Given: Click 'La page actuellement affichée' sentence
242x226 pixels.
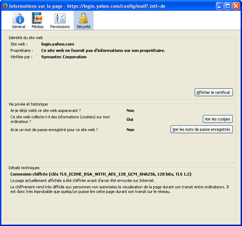Looking at the screenshot, I should pos(82,181).
